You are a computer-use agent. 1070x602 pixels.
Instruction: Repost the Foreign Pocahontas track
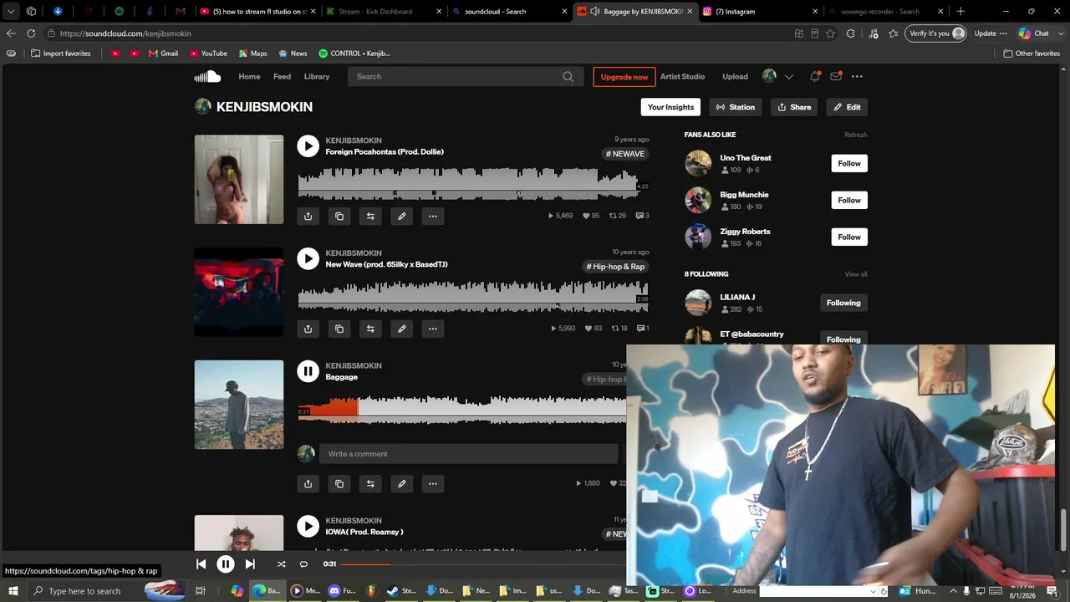click(370, 216)
